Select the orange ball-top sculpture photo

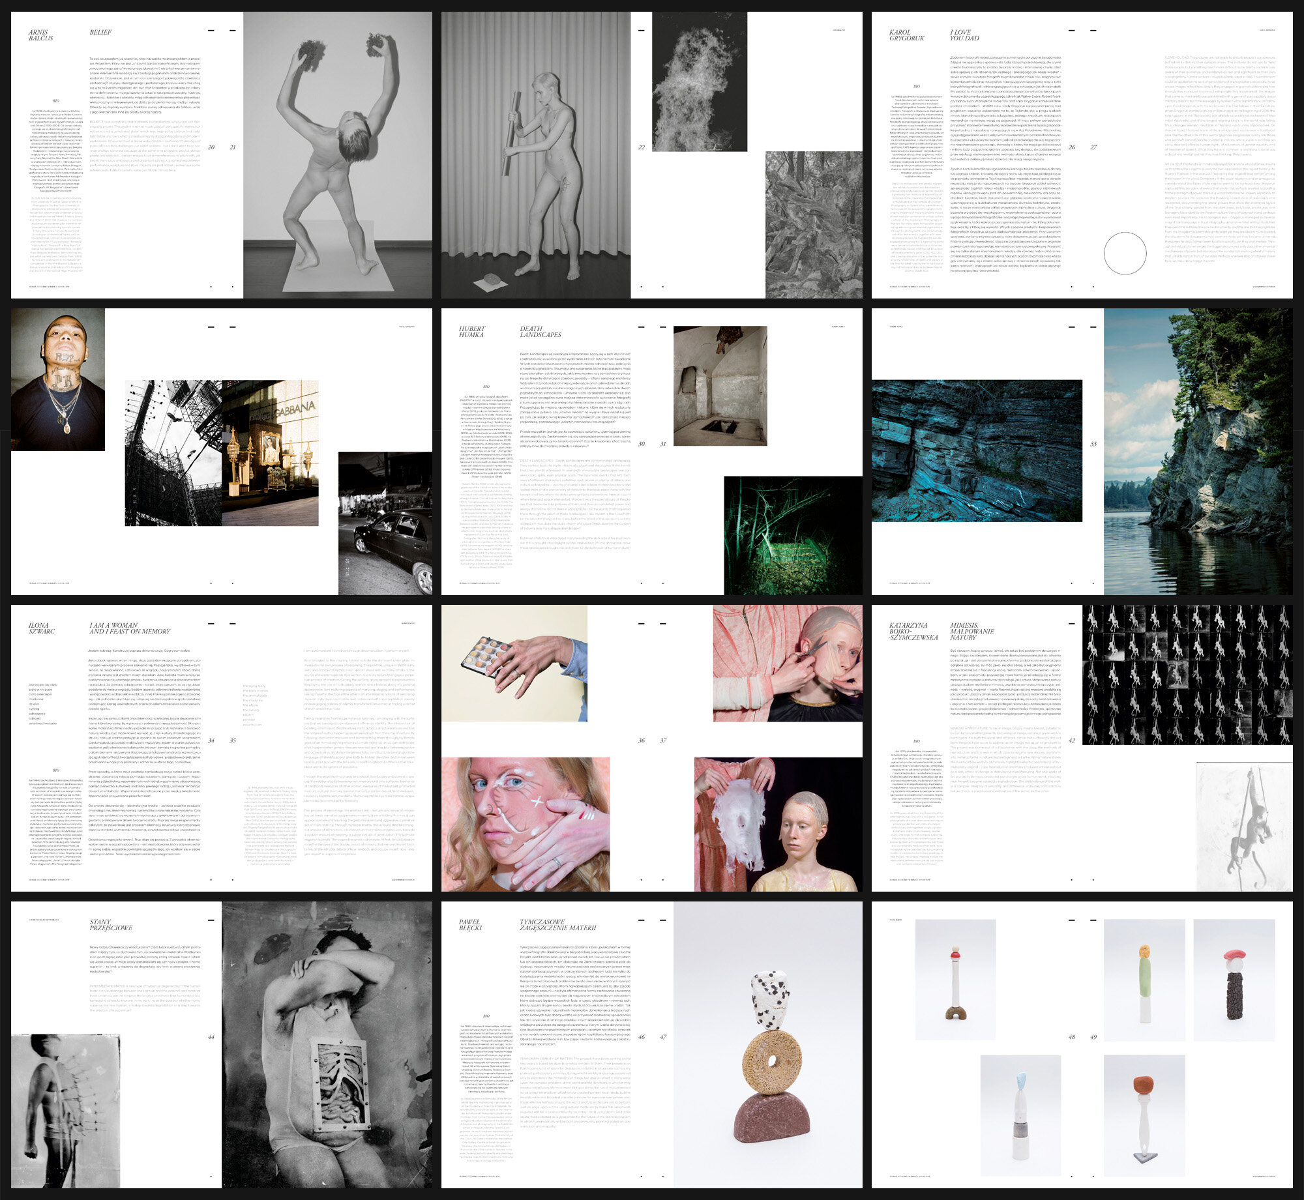[1144, 1117]
